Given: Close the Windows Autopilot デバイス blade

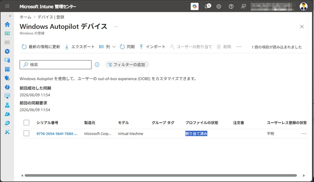Looking at the screenshot, I should pos(302,26).
